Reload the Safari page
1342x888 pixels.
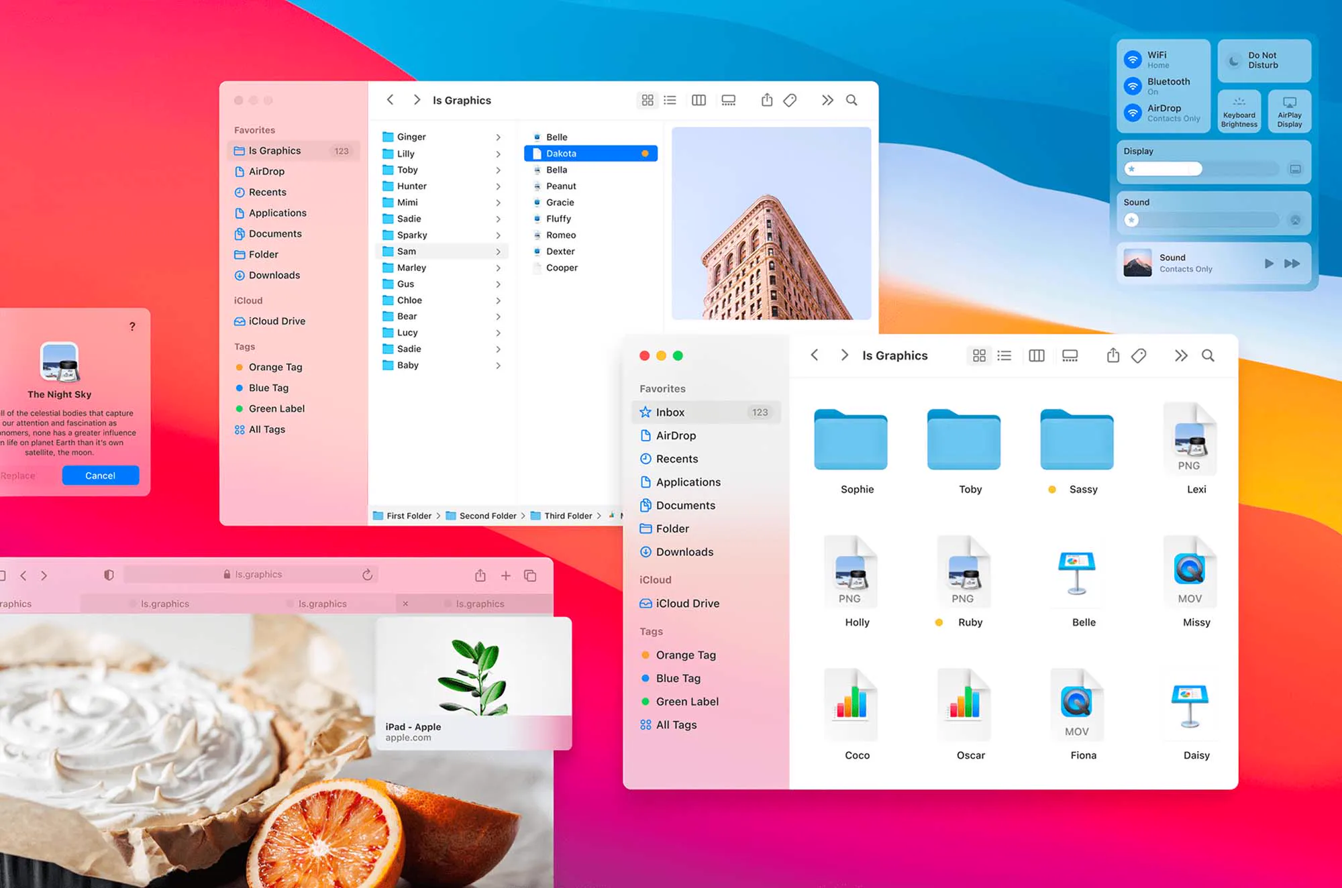[367, 574]
